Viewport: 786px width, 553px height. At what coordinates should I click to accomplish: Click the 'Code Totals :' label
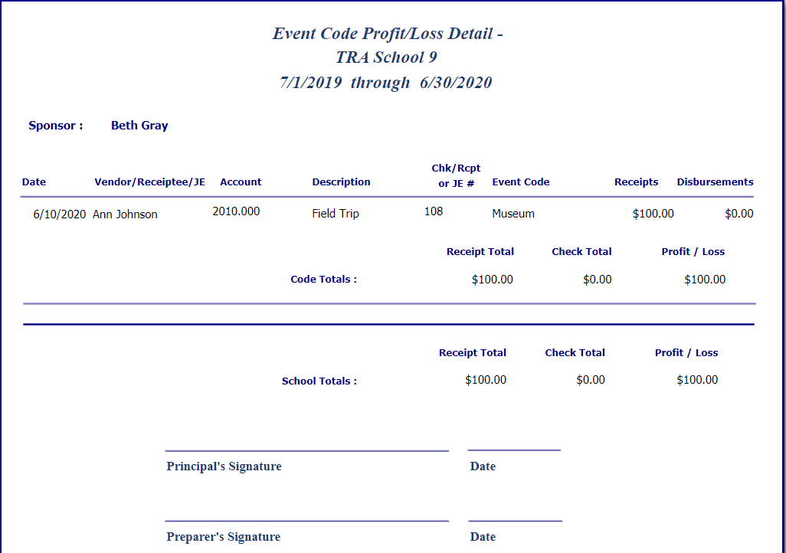click(x=324, y=280)
